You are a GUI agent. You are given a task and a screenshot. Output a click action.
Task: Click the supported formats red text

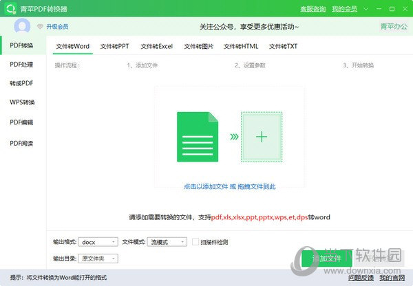[260, 217]
